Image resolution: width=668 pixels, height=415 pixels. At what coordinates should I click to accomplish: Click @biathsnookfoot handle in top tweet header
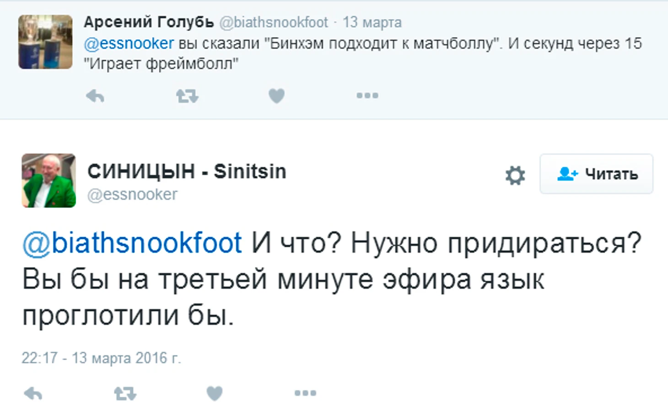coord(274,22)
